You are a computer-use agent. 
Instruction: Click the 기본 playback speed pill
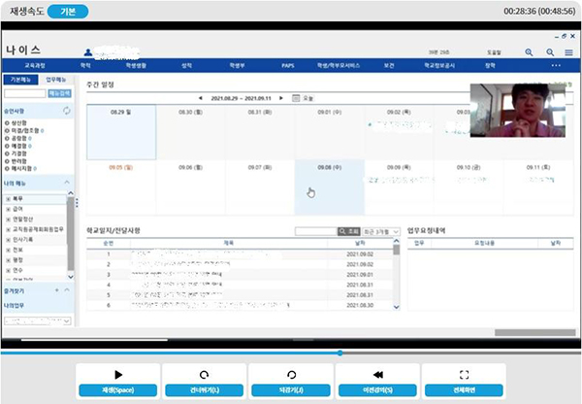coord(68,12)
